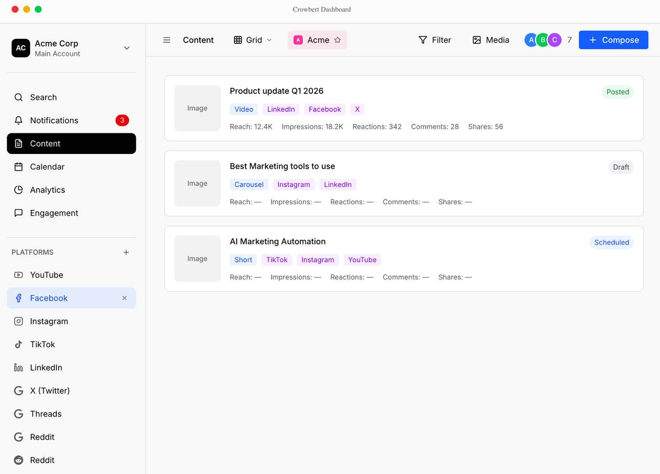The width and height of the screenshot is (660, 474).
Task: Click the plus icon next to Platforms
Action: (126, 252)
